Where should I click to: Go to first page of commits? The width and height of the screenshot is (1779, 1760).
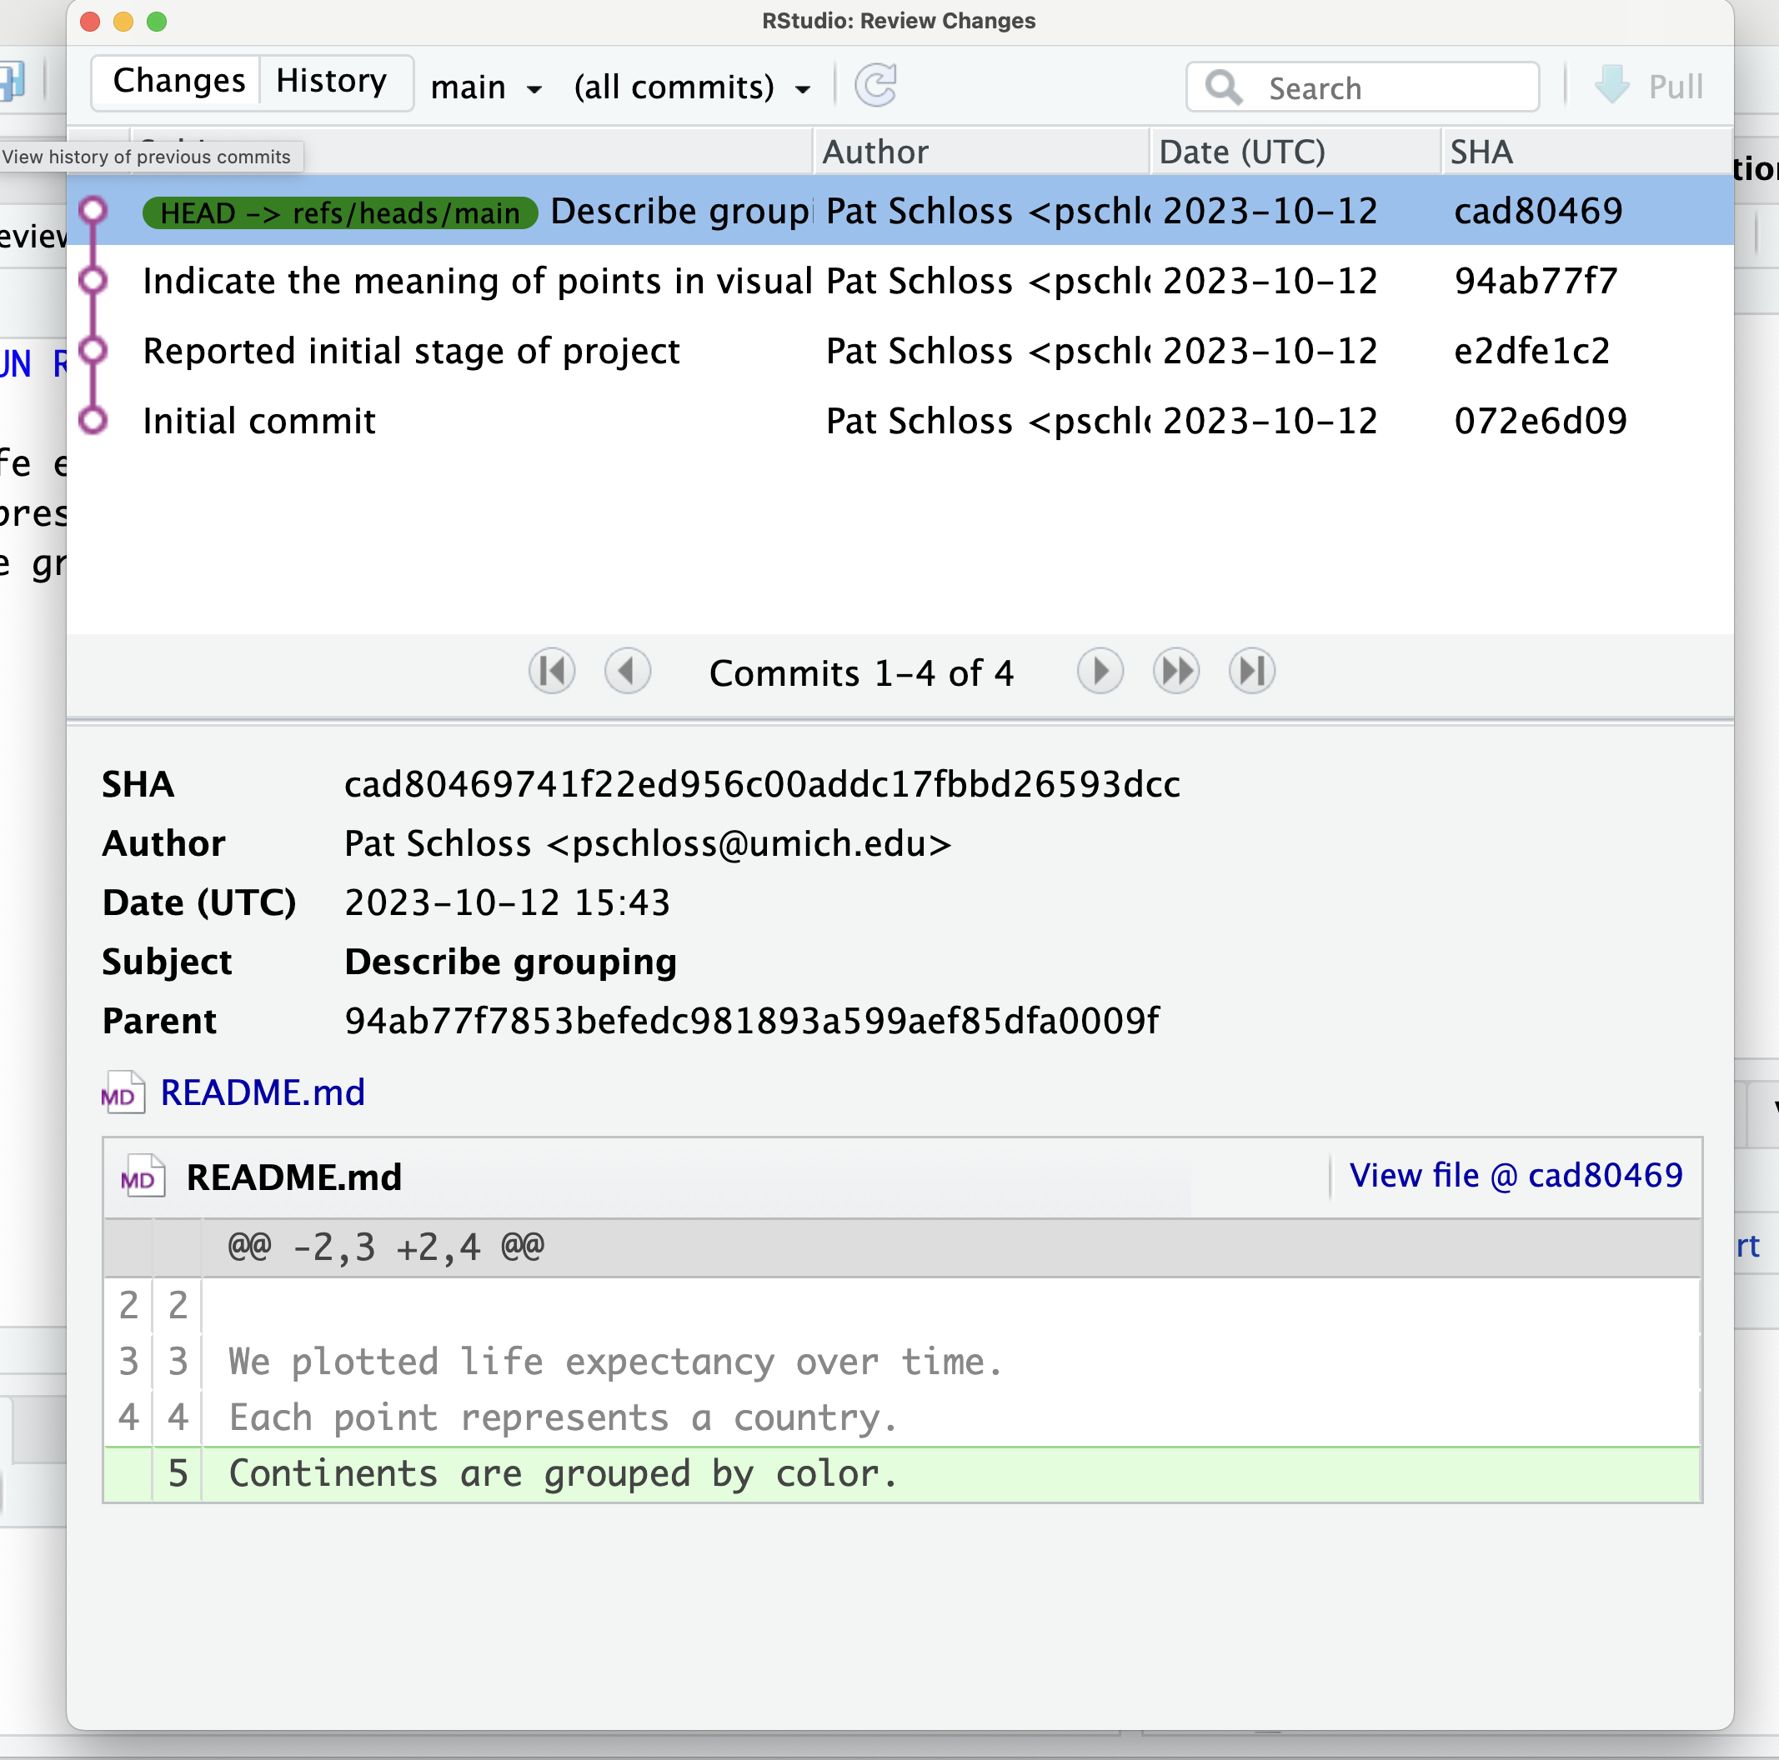coord(552,672)
